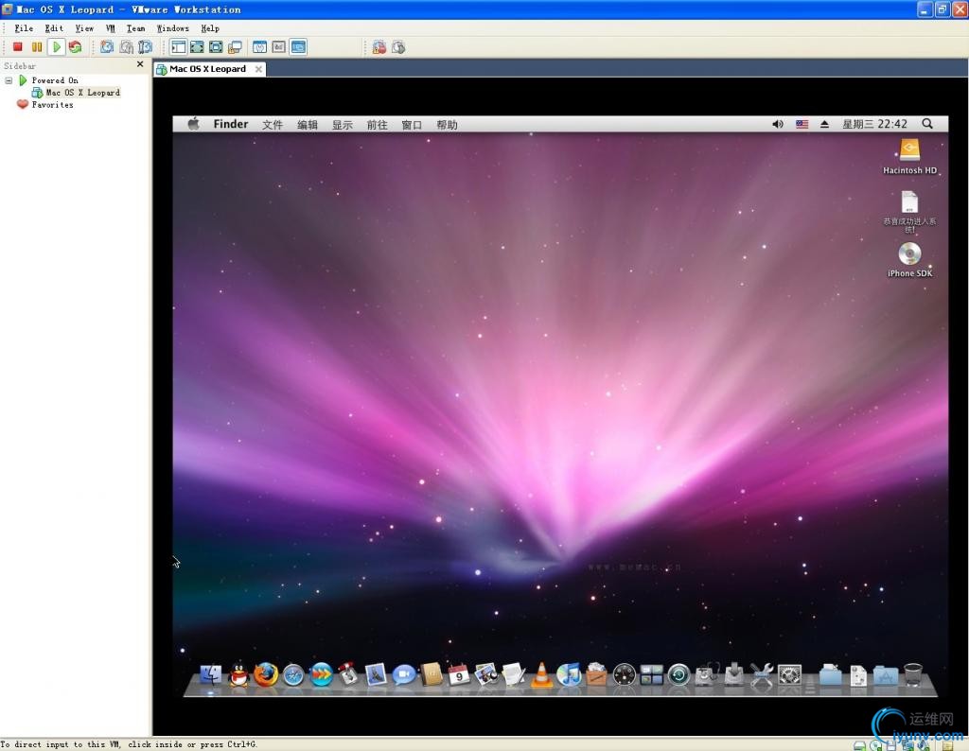Show the appliance view toolbar icon
This screenshot has width=969, height=751.
pyautogui.click(x=279, y=47)
